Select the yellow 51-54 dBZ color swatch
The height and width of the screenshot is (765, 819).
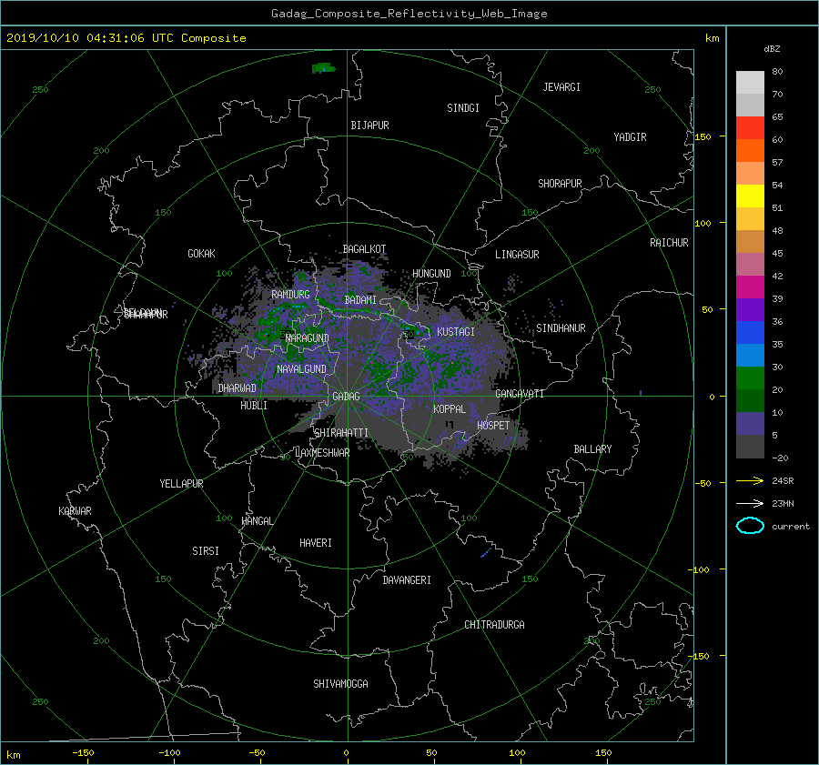pos(750,196)
